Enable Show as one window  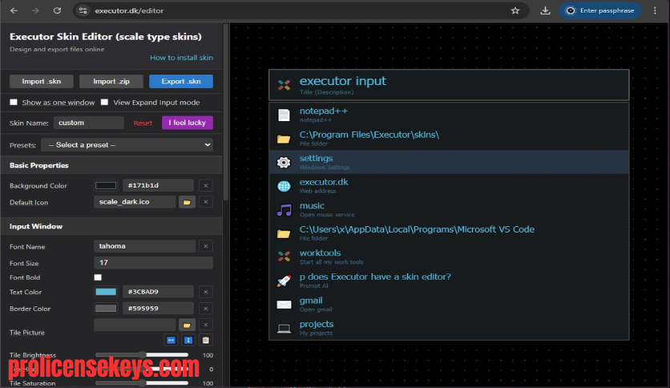[14, 102]
